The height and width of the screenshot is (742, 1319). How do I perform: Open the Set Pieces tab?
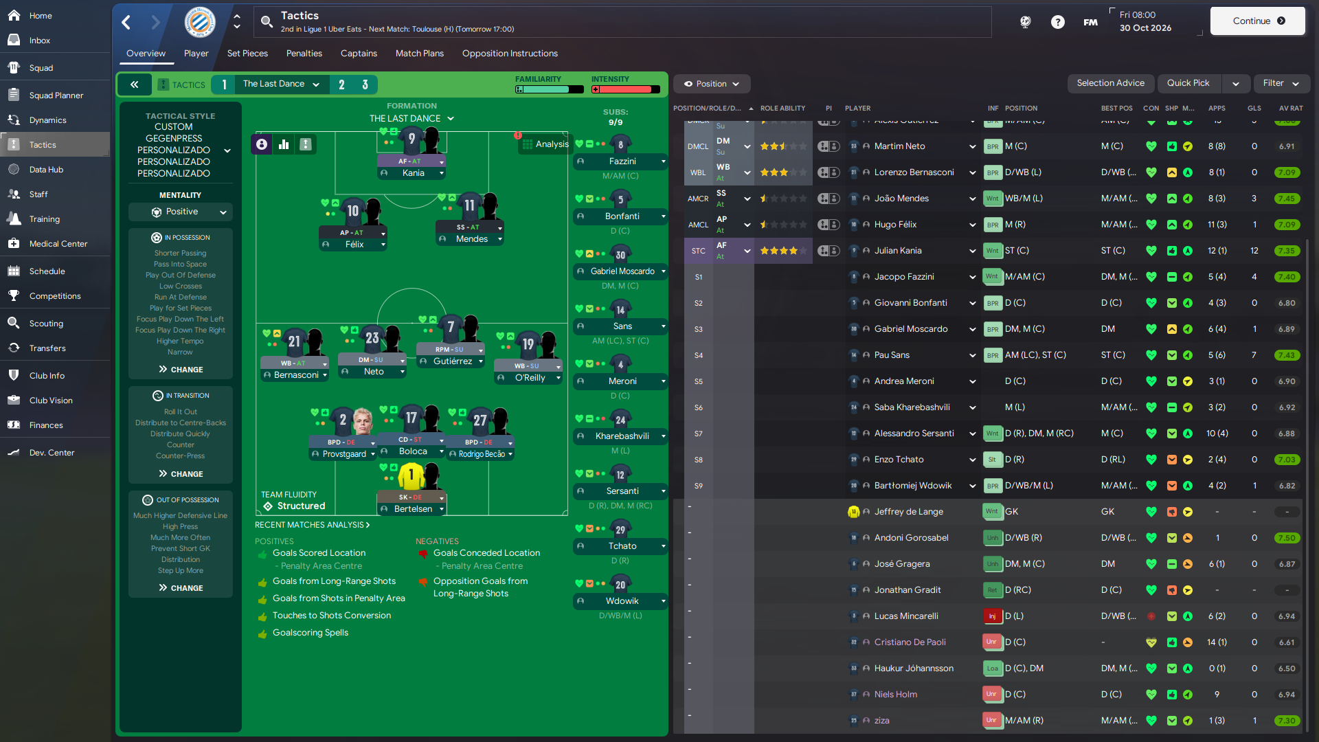click(x=247, y=53)
